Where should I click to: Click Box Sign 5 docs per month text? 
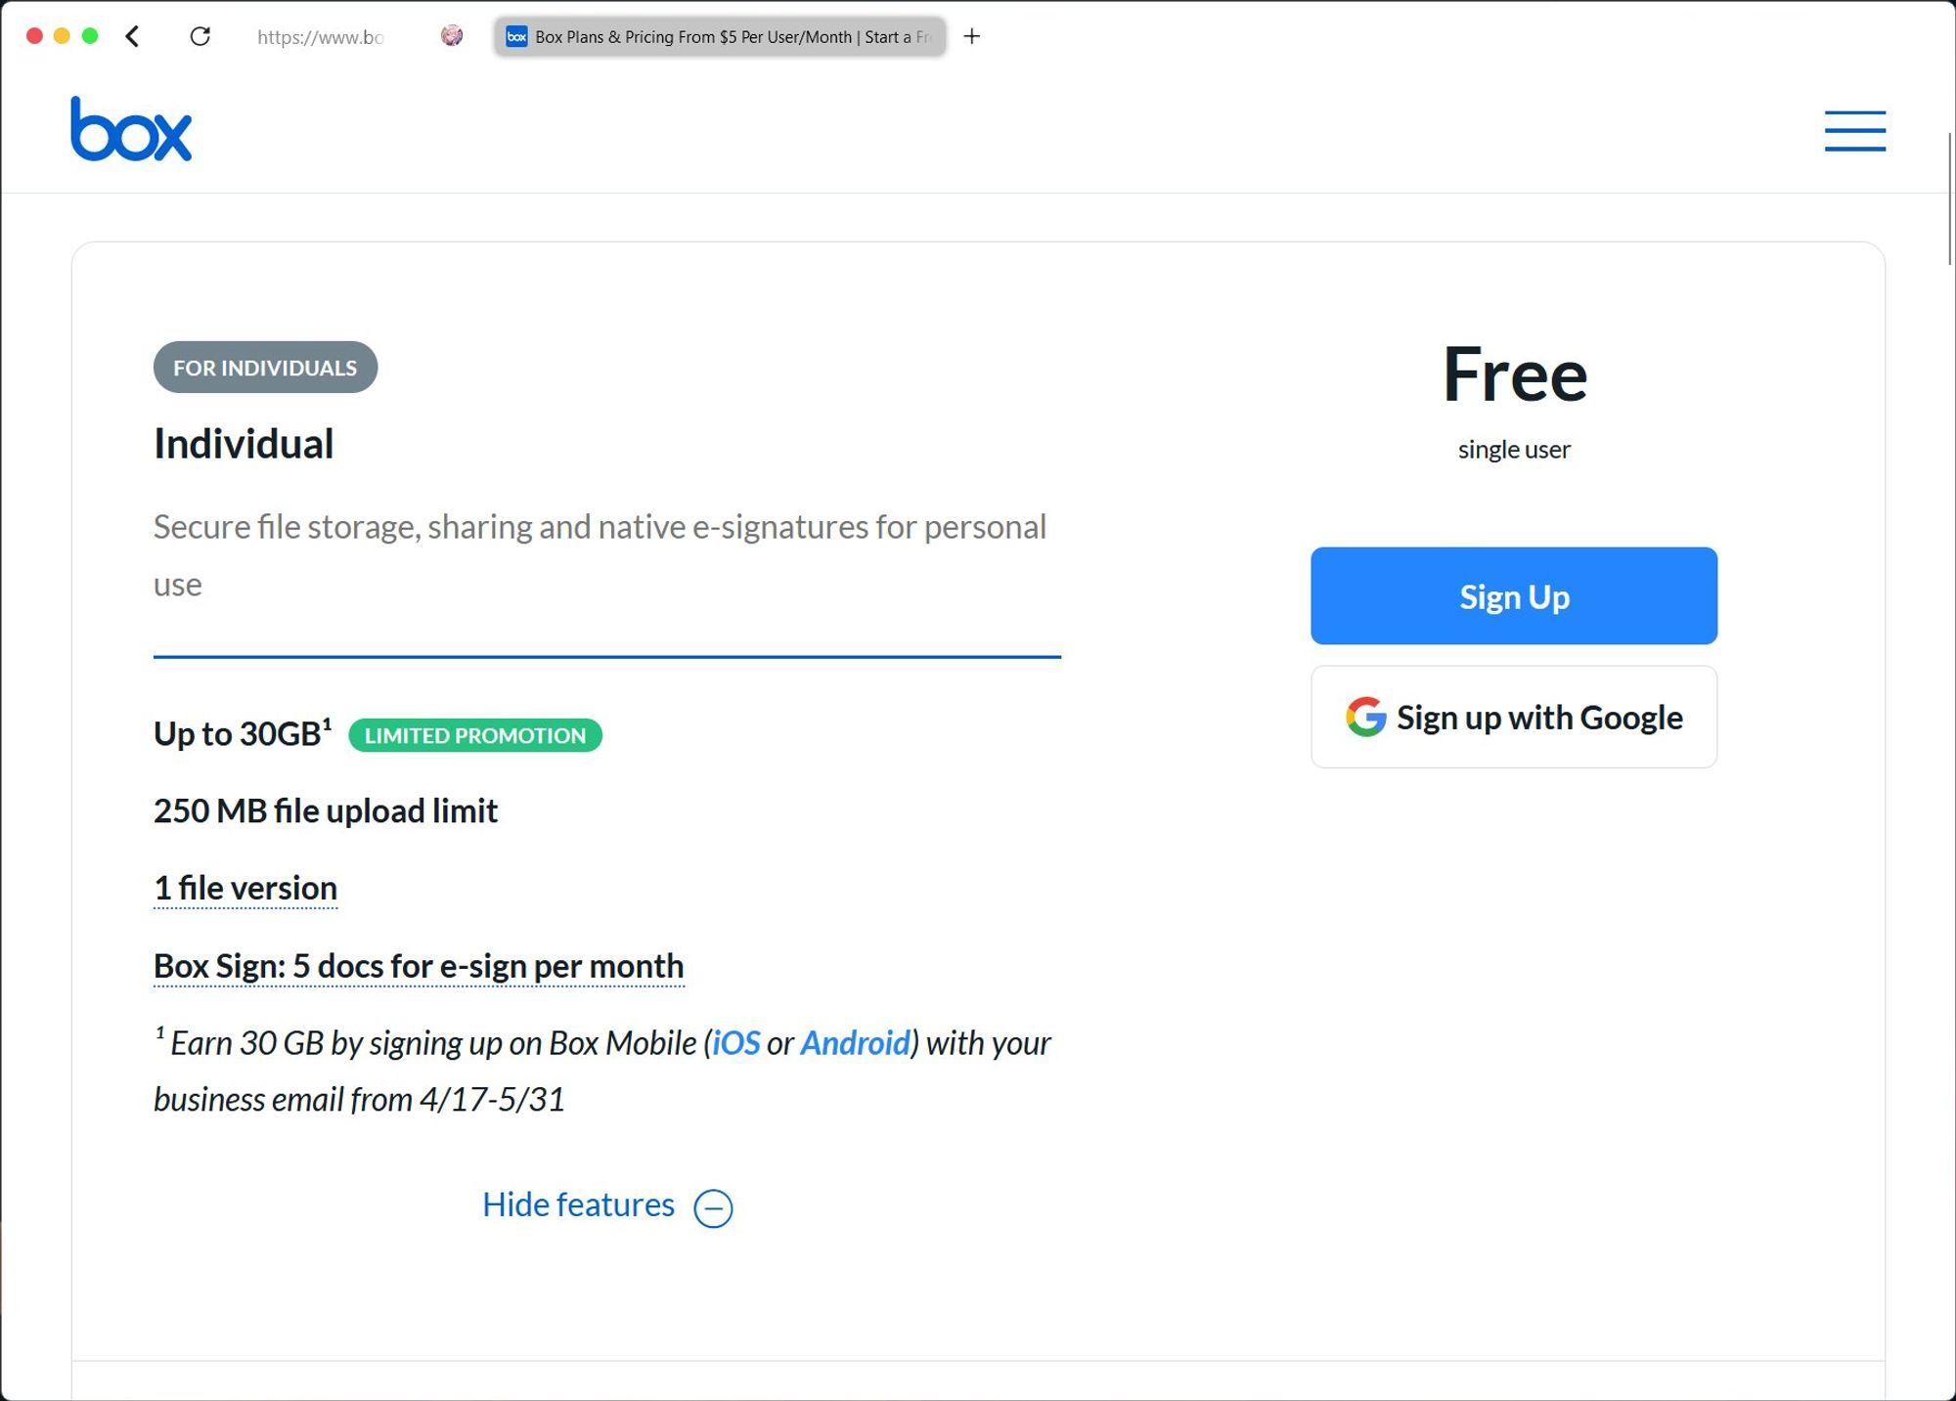(x=419, y=966)
